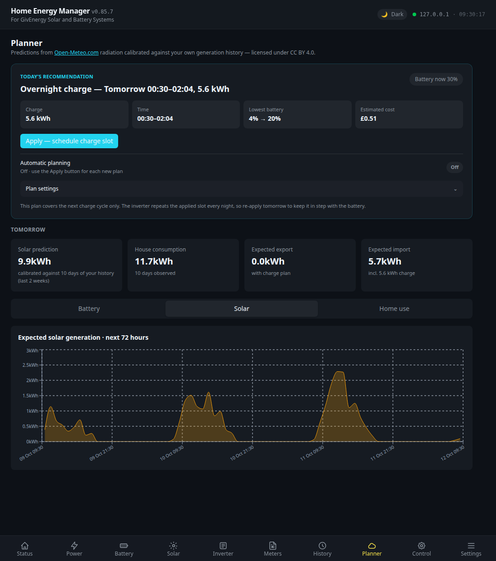Click the 10 Oct 21:30 axis label
The height and width of the screenshot is (561, 496).
pos(242,453)
